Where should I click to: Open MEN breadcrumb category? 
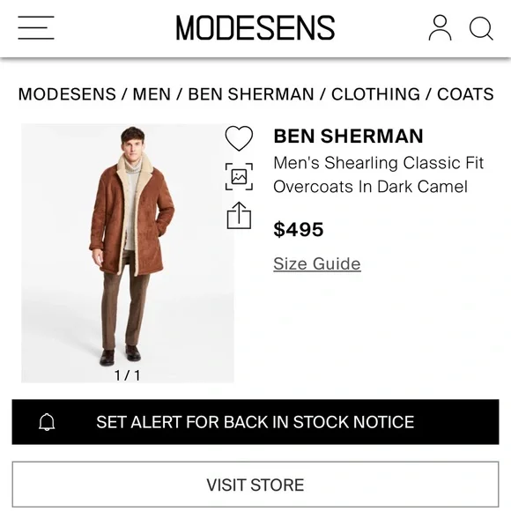pyautogui.click(x=152, y=94)
